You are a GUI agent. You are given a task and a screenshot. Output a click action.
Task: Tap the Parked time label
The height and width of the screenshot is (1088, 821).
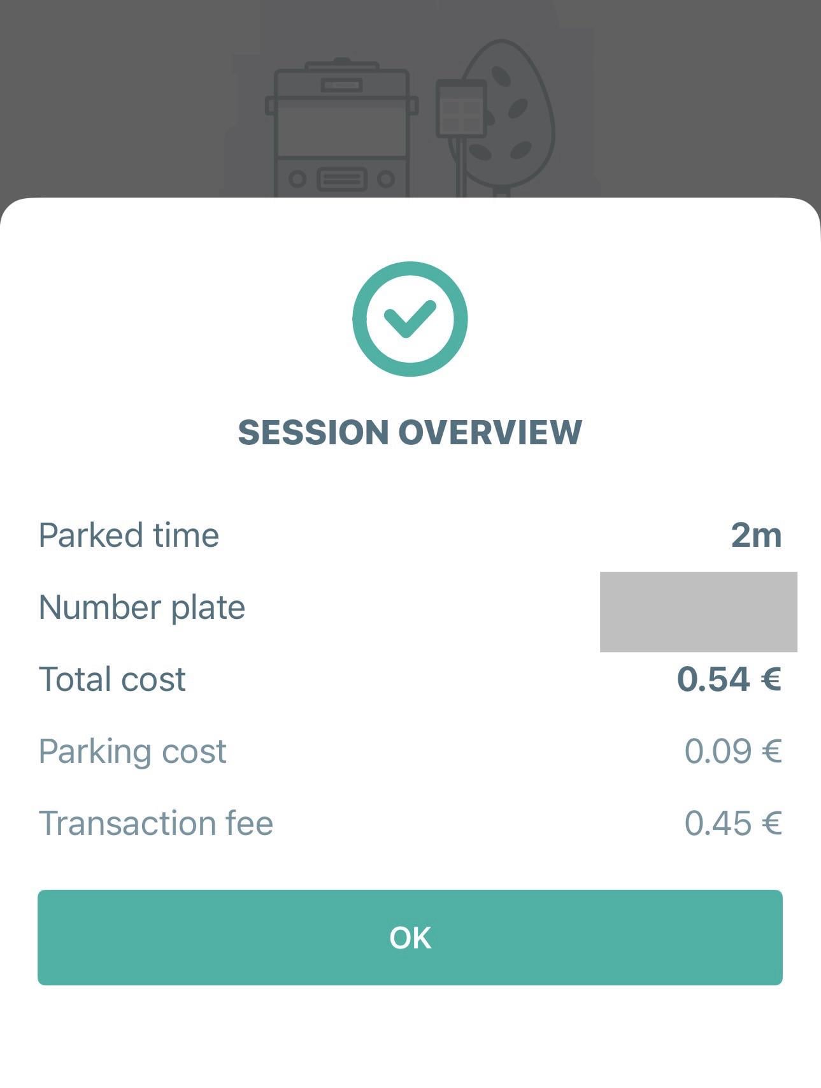click(x=129, y=535)
